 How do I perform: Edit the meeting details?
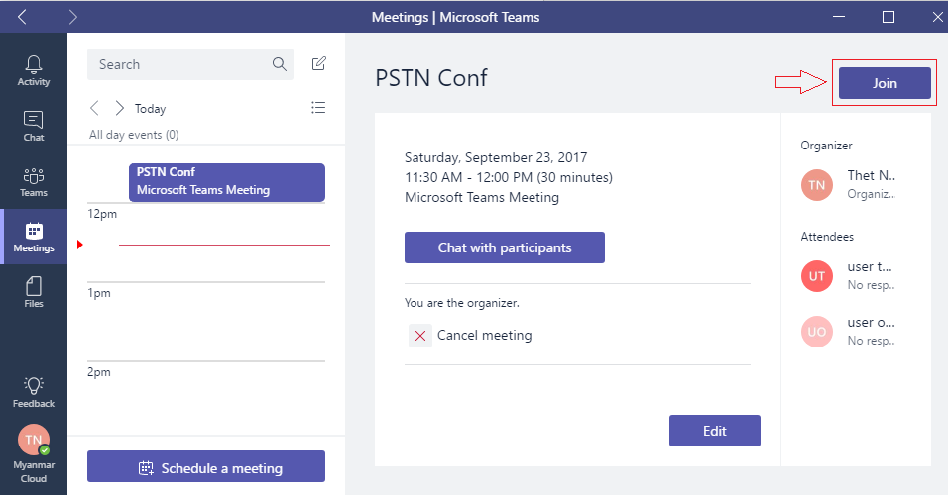715,431
